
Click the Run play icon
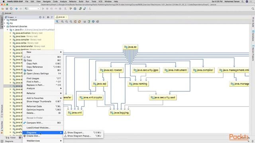[x=43, y=9]
